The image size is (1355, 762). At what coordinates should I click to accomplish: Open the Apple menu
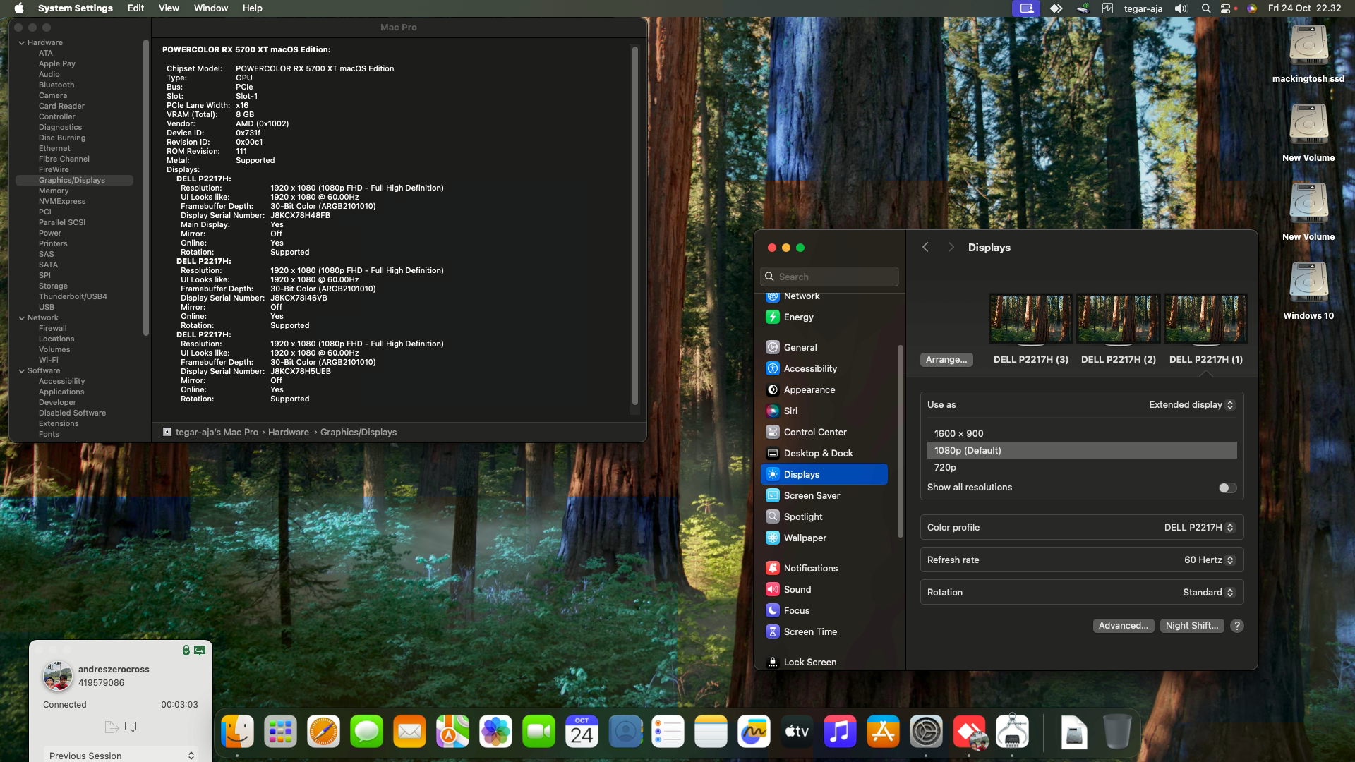tap(19, 8)
